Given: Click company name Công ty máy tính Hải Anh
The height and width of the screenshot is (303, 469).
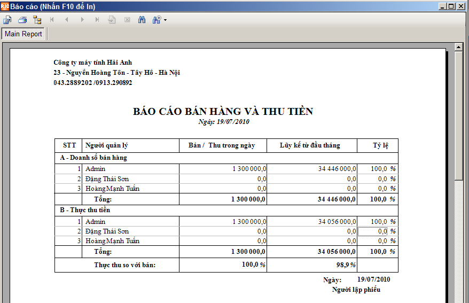Looking at the screenshot, I should pos(93,63).
